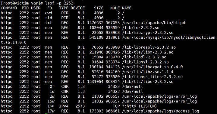Click the size value '15084'
This screenshot has height=114, width=217.
click(x=98, y=57)
